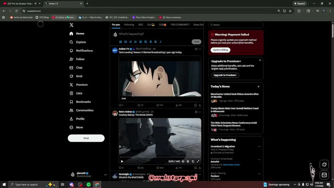
Task: Open account menu dots next to plaruski
Action: (x=105, y=175)
